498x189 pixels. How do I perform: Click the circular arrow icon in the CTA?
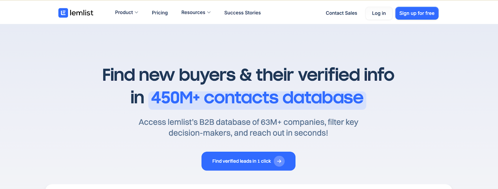click(x=279, y=161)
